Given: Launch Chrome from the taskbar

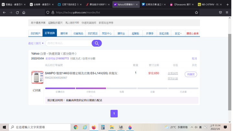Looking at the screenshot, I should (76, 127).
